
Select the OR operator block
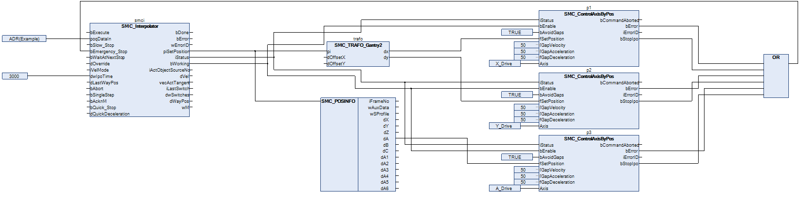[776, 76]
